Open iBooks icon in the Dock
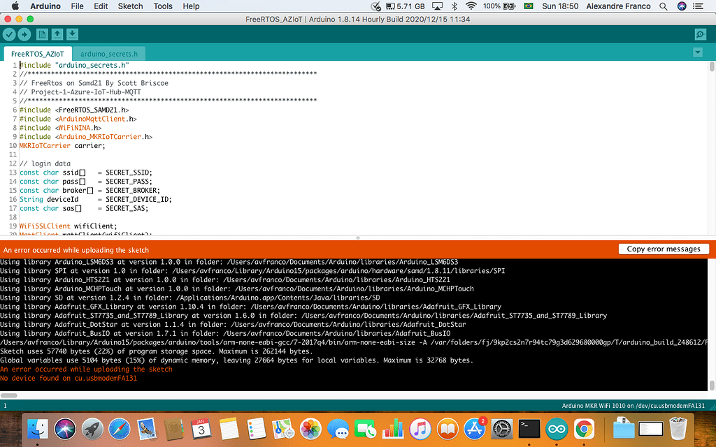The image size is (716, 447). pyautogui.click(x=447, y=429)
